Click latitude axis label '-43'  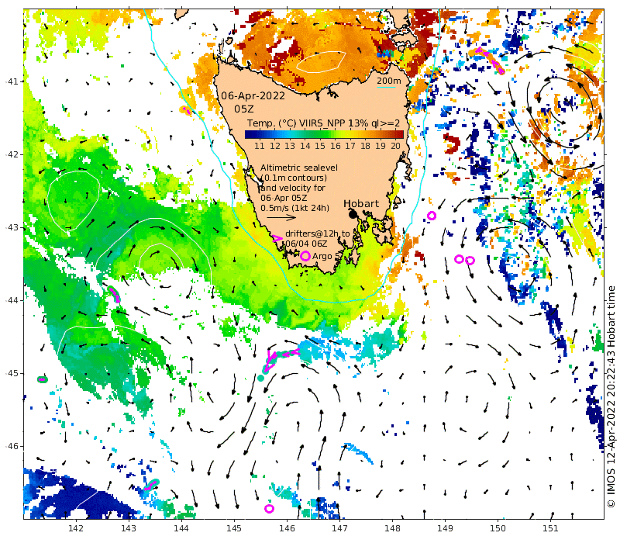click(10, 227)
